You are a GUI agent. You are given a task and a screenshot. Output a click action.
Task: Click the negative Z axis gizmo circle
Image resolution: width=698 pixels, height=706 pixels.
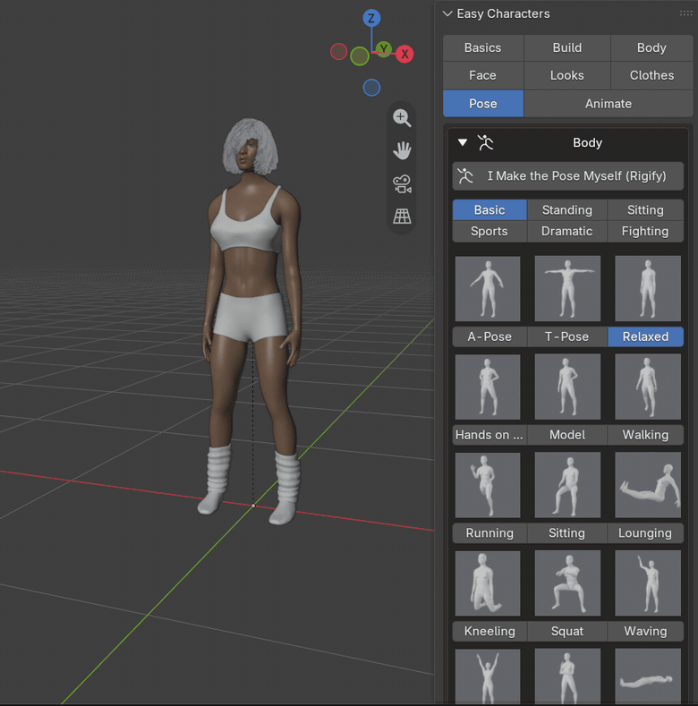coord(371,88)
